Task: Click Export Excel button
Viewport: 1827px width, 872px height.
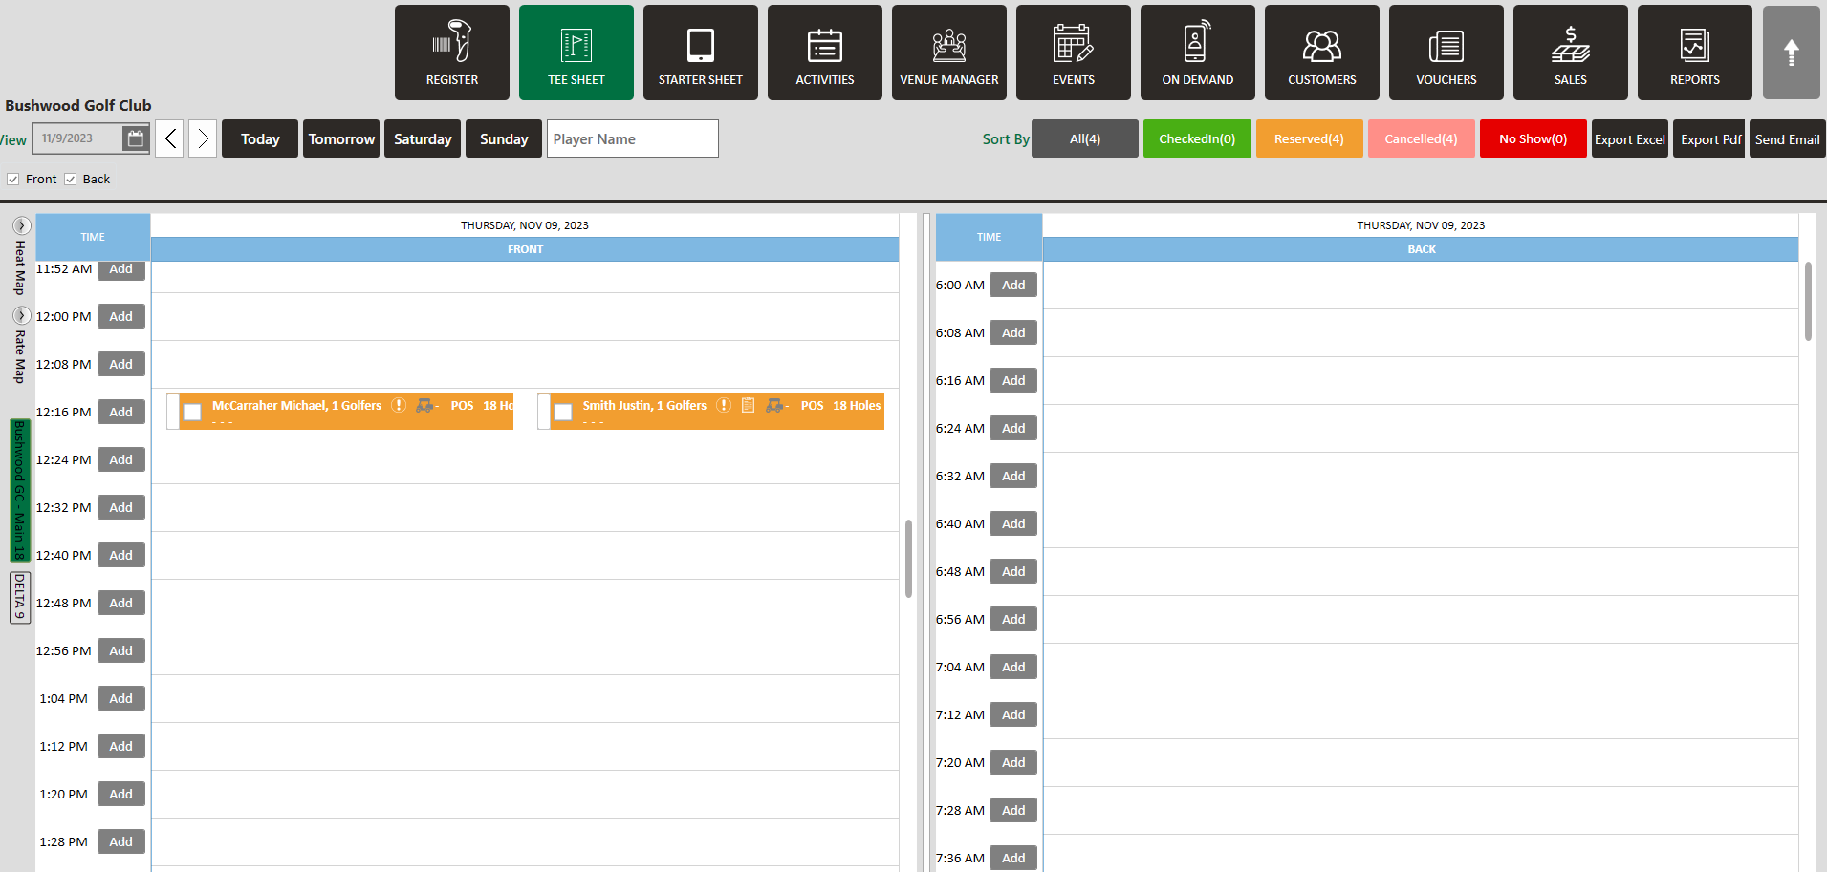Action: click(1629, 138)
